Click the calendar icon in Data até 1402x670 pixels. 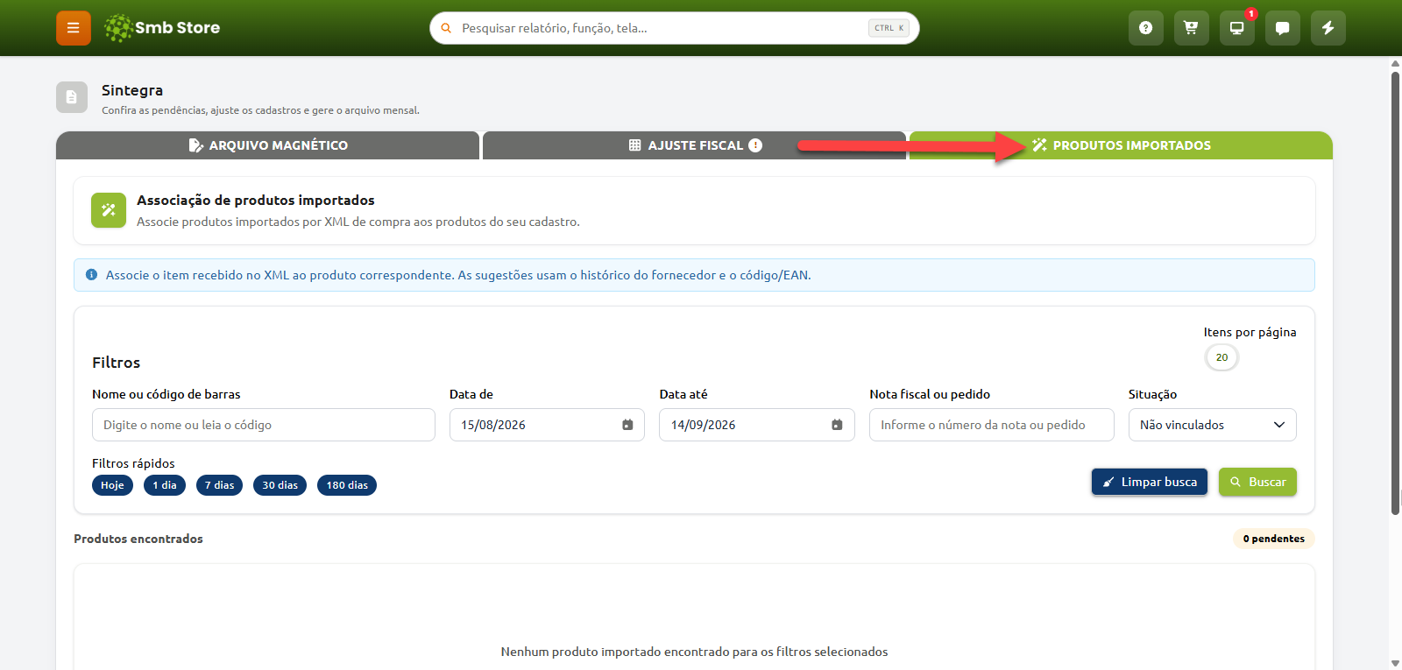tap(837, 425)
